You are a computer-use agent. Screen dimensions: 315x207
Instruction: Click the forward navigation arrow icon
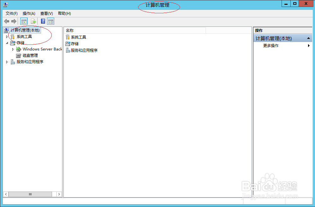[x=14, y=21]
